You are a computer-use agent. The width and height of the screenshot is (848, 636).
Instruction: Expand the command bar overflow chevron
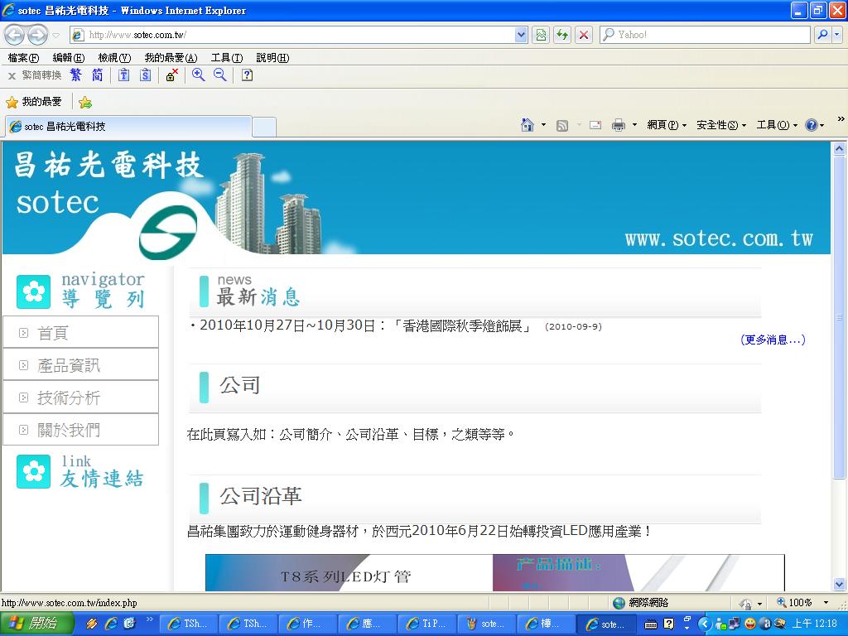click(x=841, y=119)
